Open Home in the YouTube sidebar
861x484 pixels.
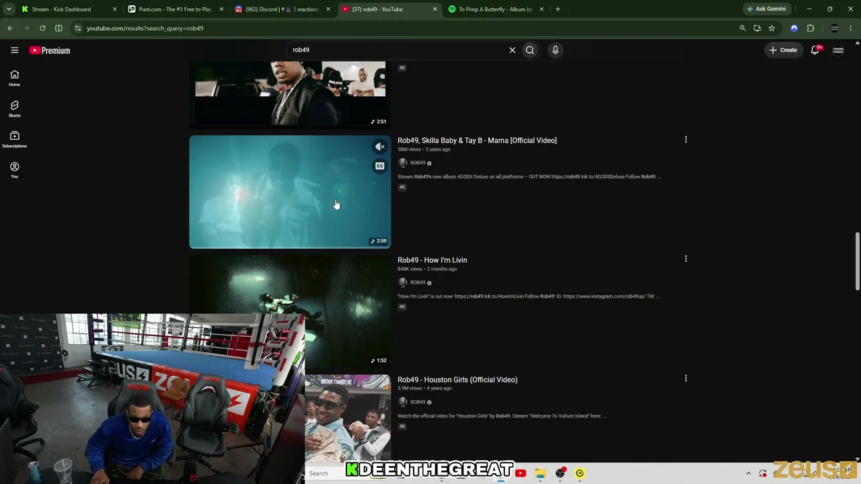[x=14, y=78]
